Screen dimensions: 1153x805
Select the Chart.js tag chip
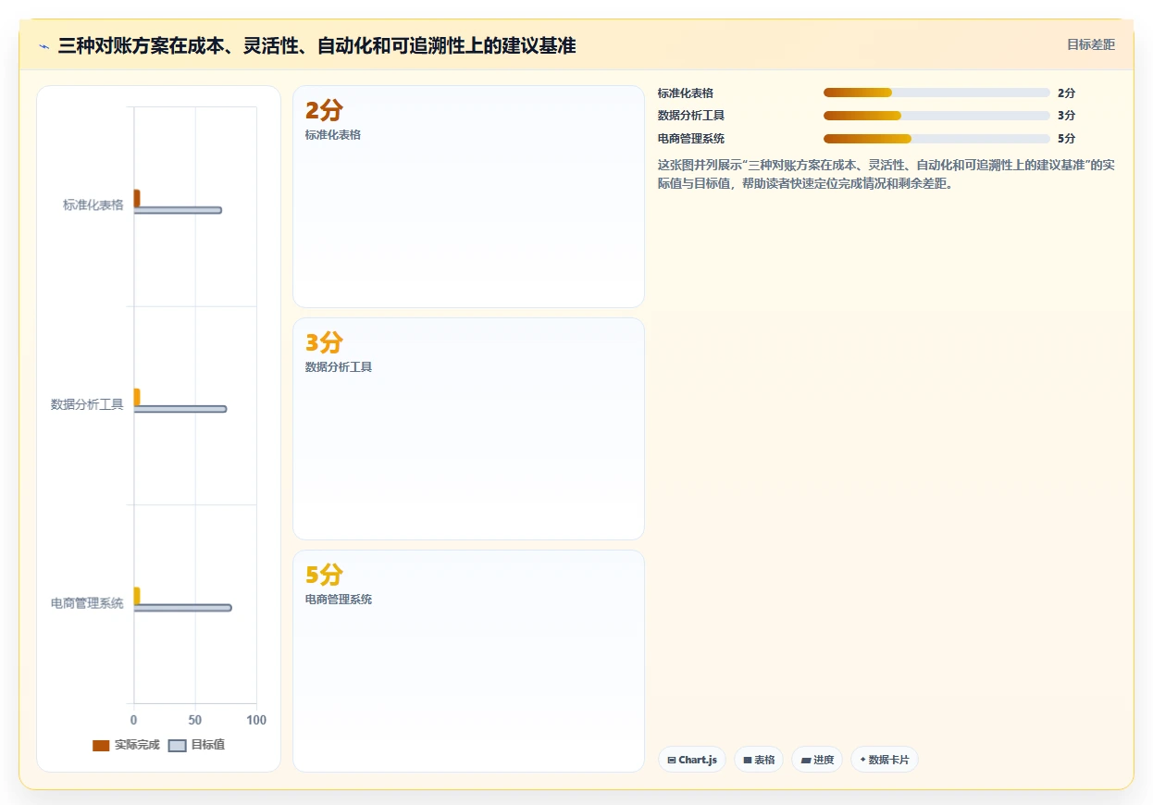692,760
